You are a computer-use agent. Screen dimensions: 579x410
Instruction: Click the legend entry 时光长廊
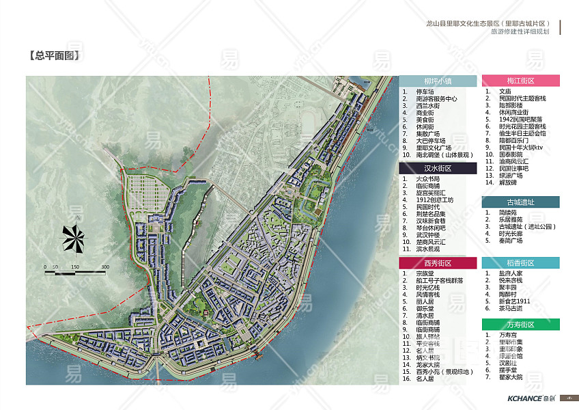[511, 234]
